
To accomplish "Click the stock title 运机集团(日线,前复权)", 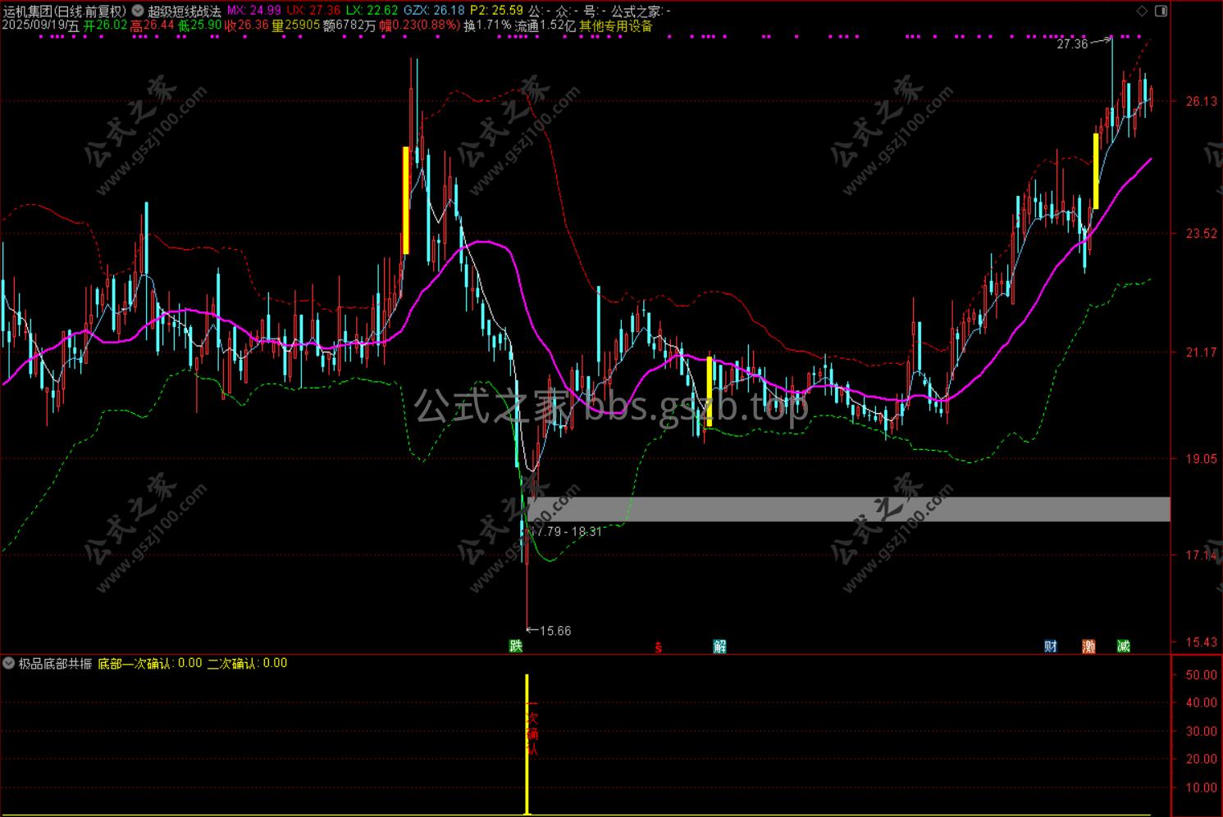I will [x=64, y=11].
